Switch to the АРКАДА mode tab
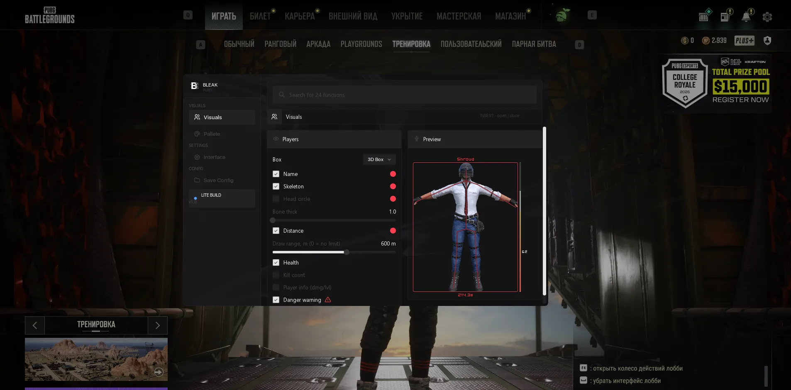 click(x=318, y=44)
